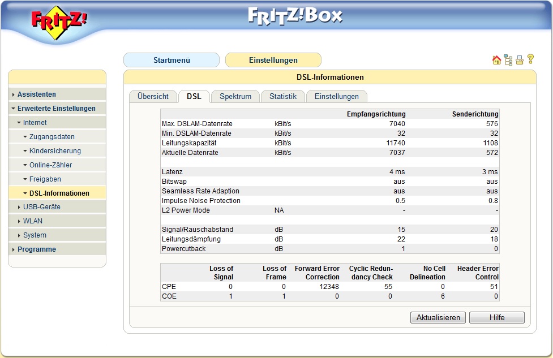553x358 pixels.
Task: Click the FRITZ!Box title banner
Action: coord(295,16)
